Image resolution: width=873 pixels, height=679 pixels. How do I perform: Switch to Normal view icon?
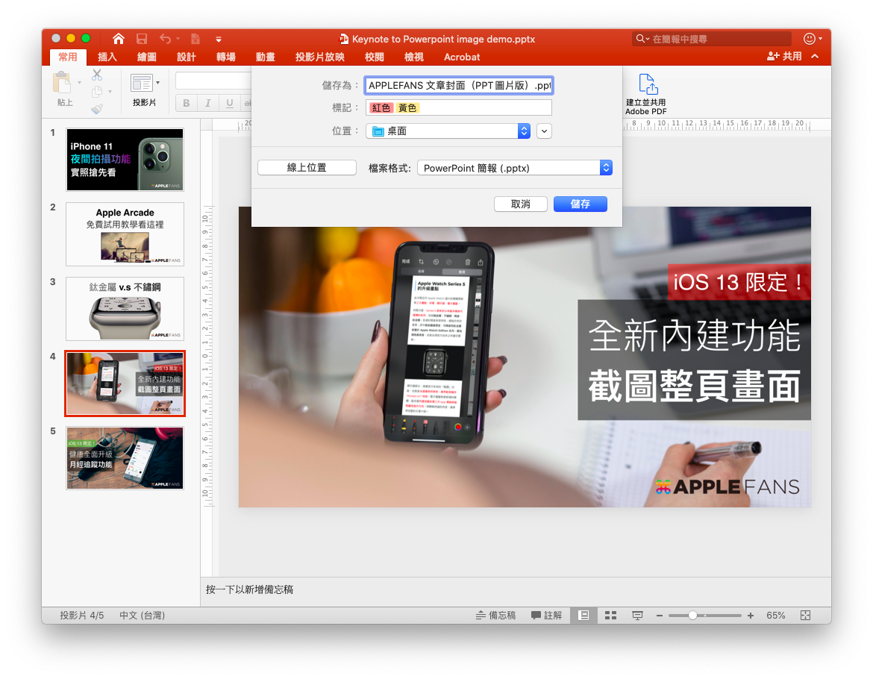click(x=583, y=615)
